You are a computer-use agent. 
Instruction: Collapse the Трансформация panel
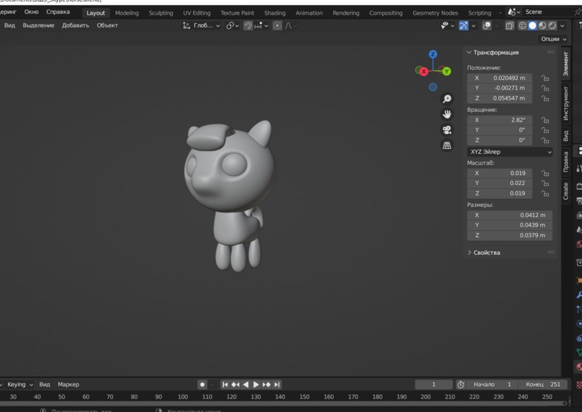point(495,52)
